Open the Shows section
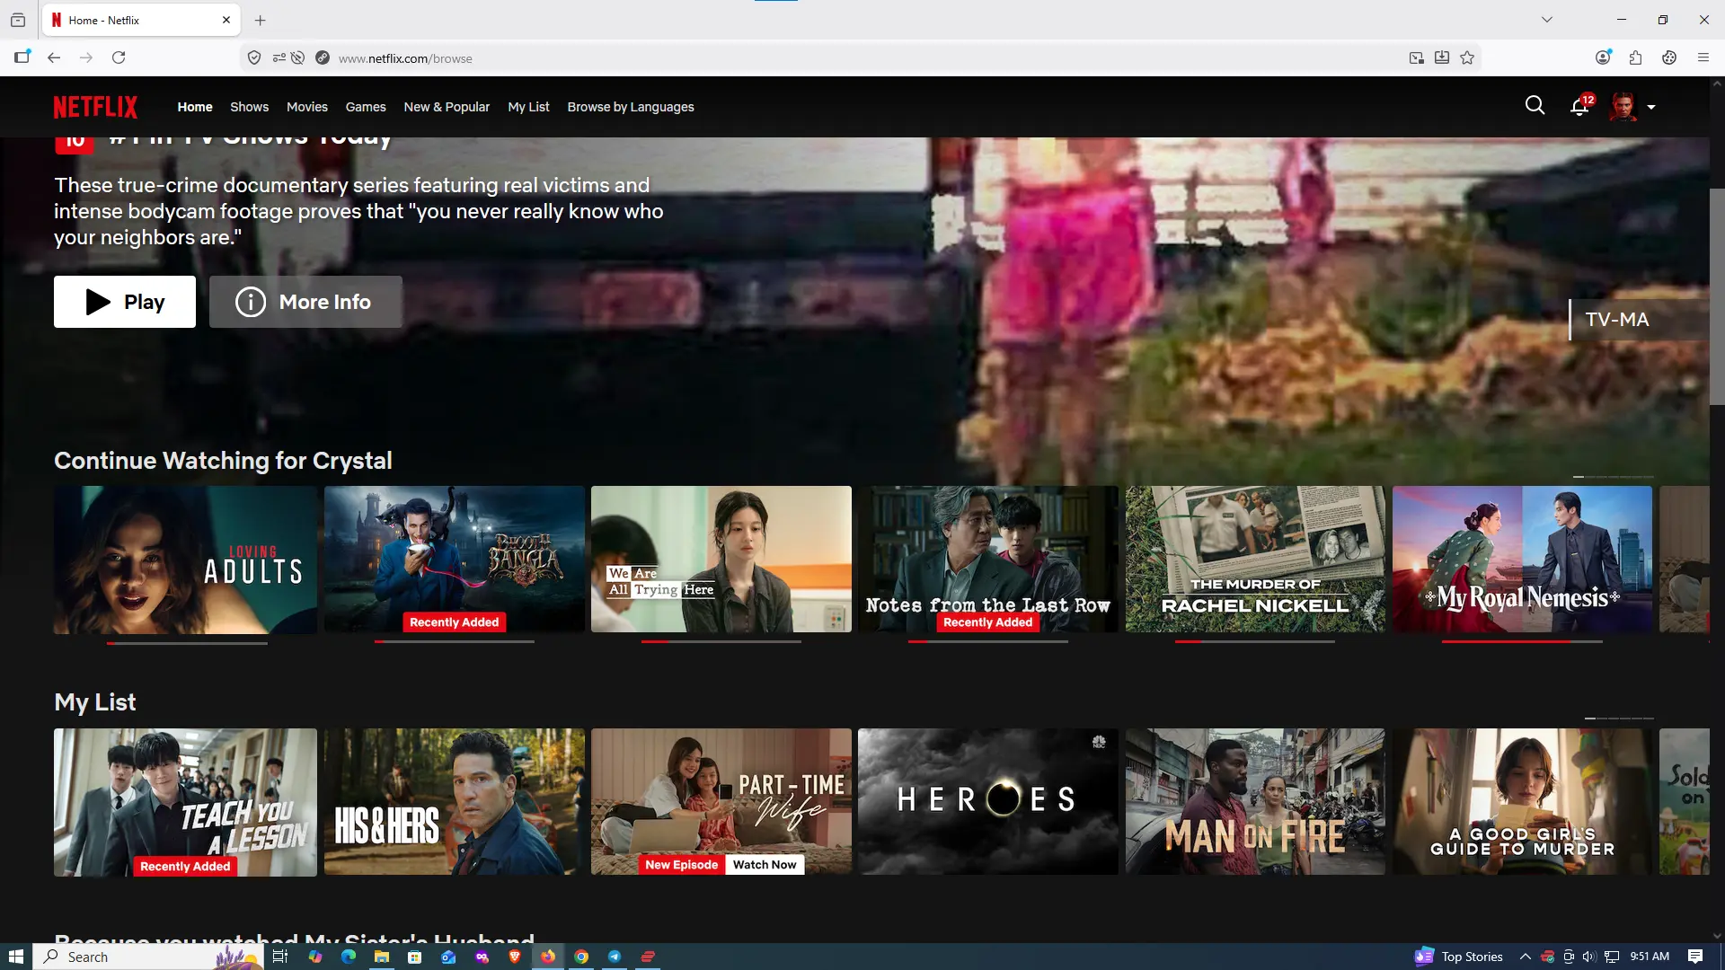 (x=250, y=107)
